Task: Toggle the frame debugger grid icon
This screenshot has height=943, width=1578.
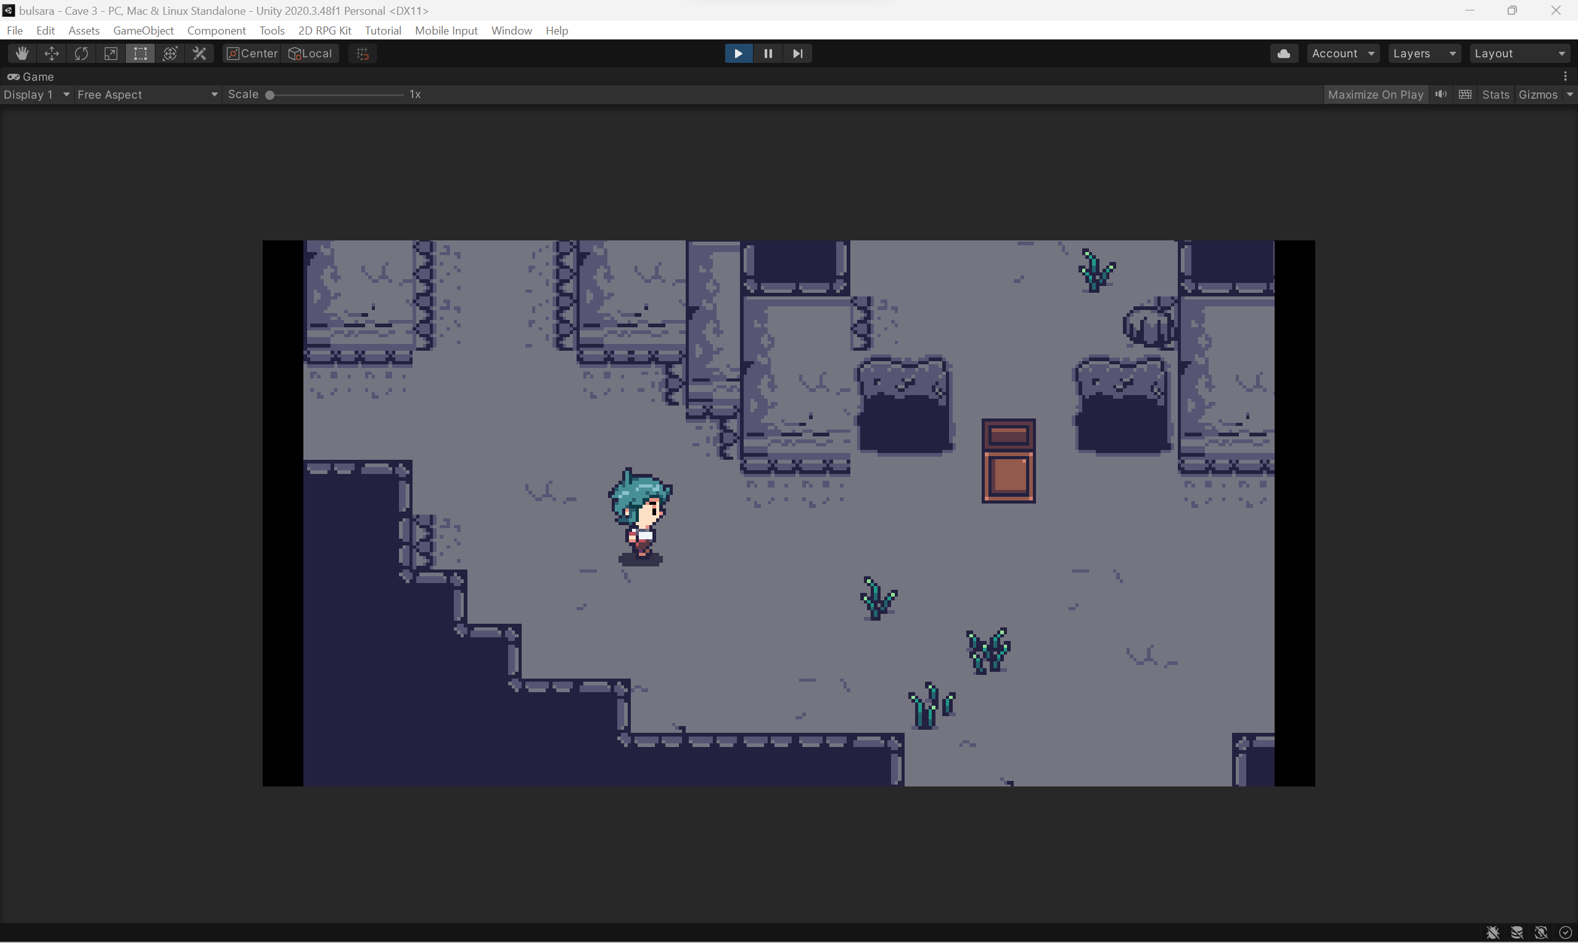Action: [x=1466, y=95]
